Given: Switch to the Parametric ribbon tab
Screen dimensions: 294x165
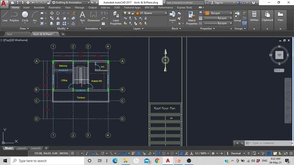Looking at the screenshot, I should [55, 7].
